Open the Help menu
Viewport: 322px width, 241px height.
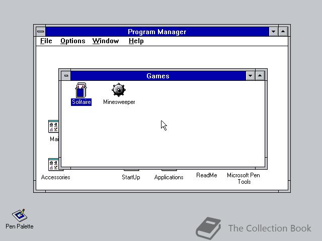(x=136, y=41)
